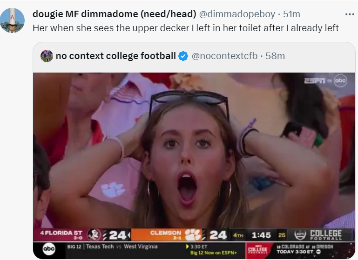The height and width of the screenshot is (260, 358).
Task: Click the no context college football avatar
Action: coord(47,56)
